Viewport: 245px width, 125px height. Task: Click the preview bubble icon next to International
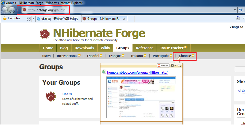(x=79, y=55)
